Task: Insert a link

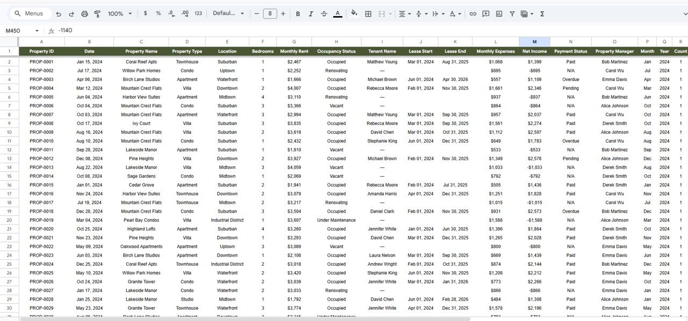Action: click(472, 13)
